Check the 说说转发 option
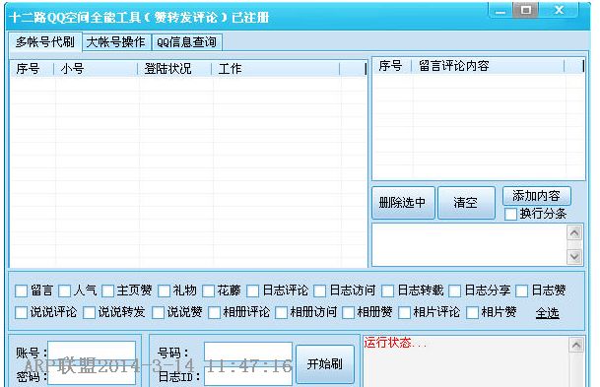 click(x=89, y=312)
